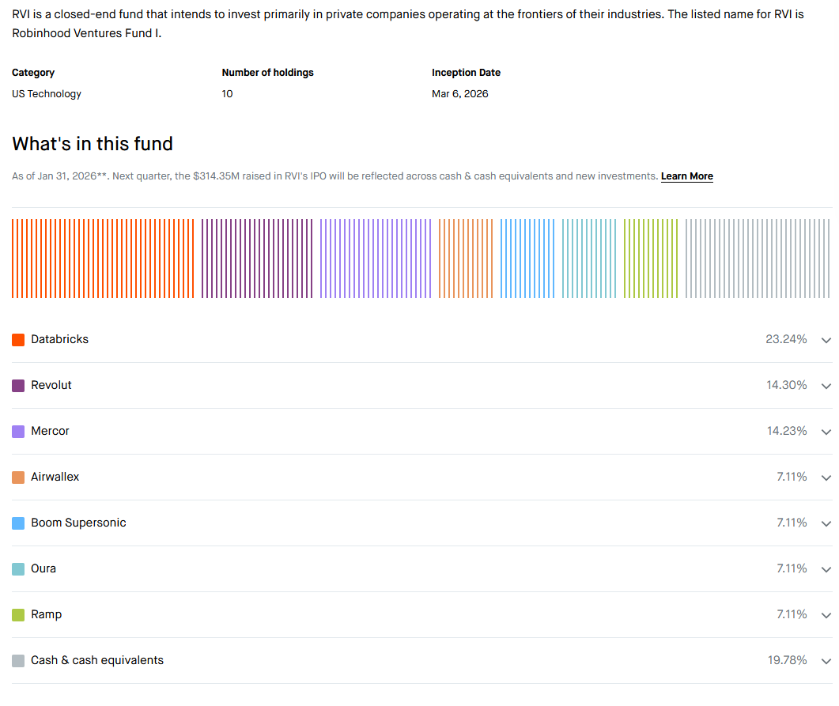The width and height of the screenshot is (839, 706).
Task: Click the US Technology category value
Action: coord(47,94)
